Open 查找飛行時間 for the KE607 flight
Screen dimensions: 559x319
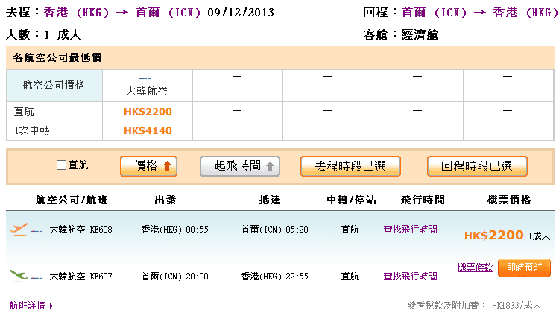pos(410,276)
